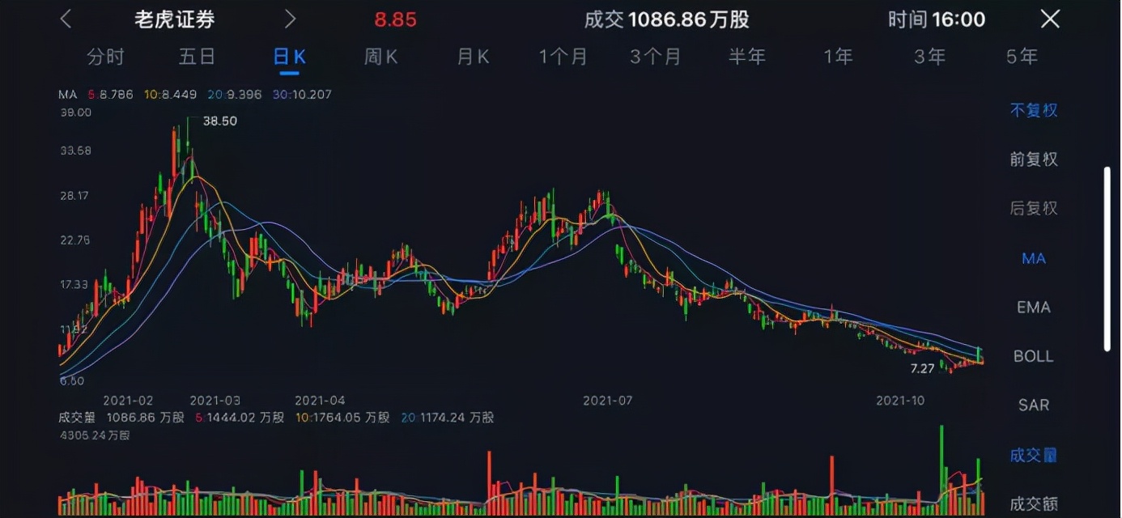Select 不复权 unadjusted option
Screen dimensions: 1122x518
pyautogui.click(x=1033, y=110)
